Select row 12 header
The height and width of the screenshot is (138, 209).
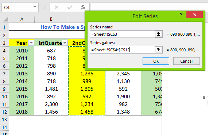click(x=4, y=112)
